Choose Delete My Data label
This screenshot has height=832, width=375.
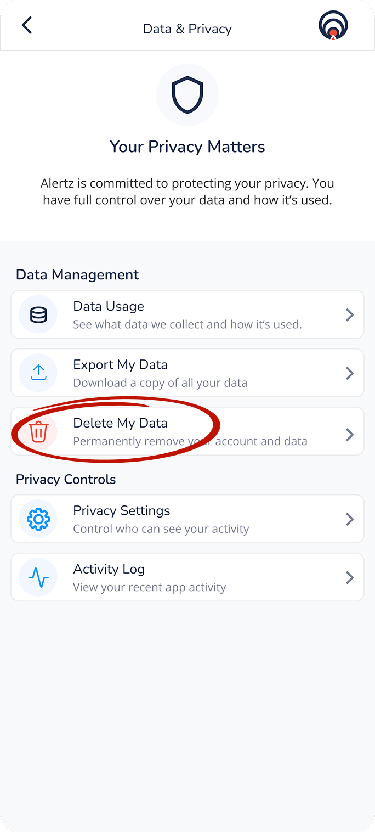(x=120, y=423)
